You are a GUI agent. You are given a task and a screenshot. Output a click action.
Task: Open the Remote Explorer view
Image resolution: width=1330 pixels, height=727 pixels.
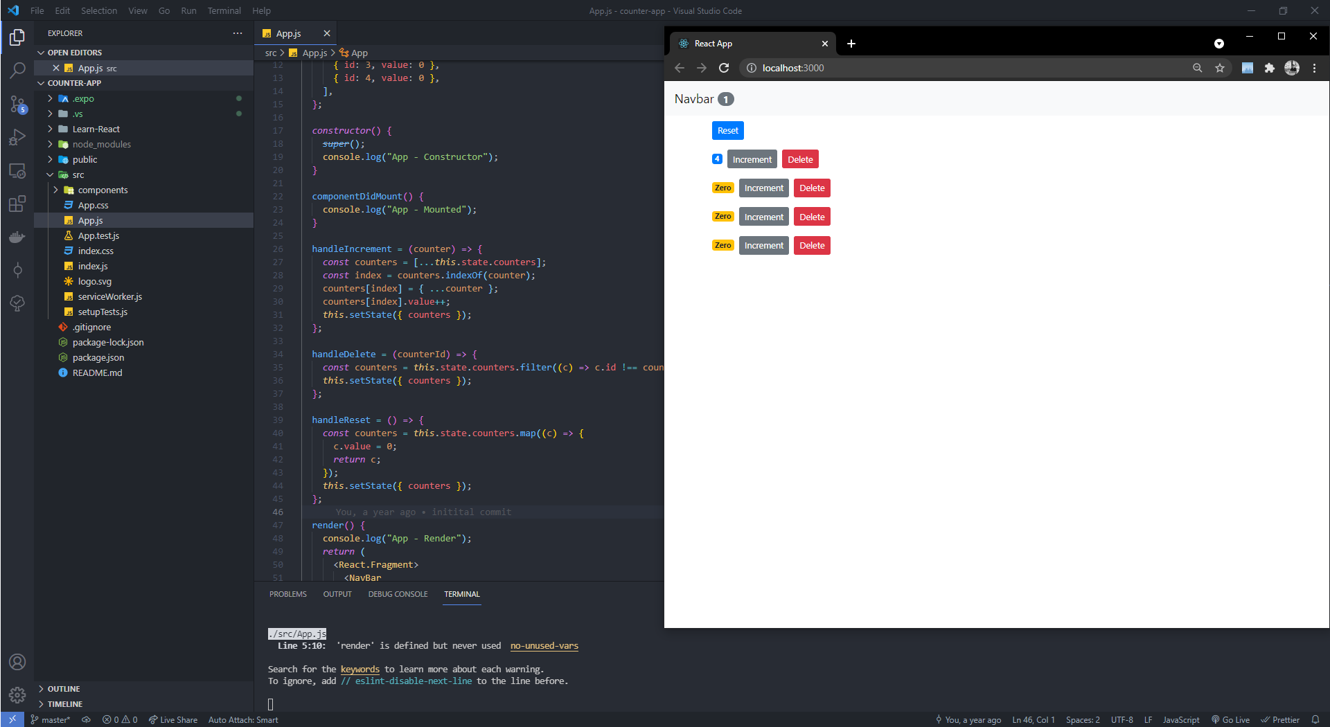(x=17, y=170)
